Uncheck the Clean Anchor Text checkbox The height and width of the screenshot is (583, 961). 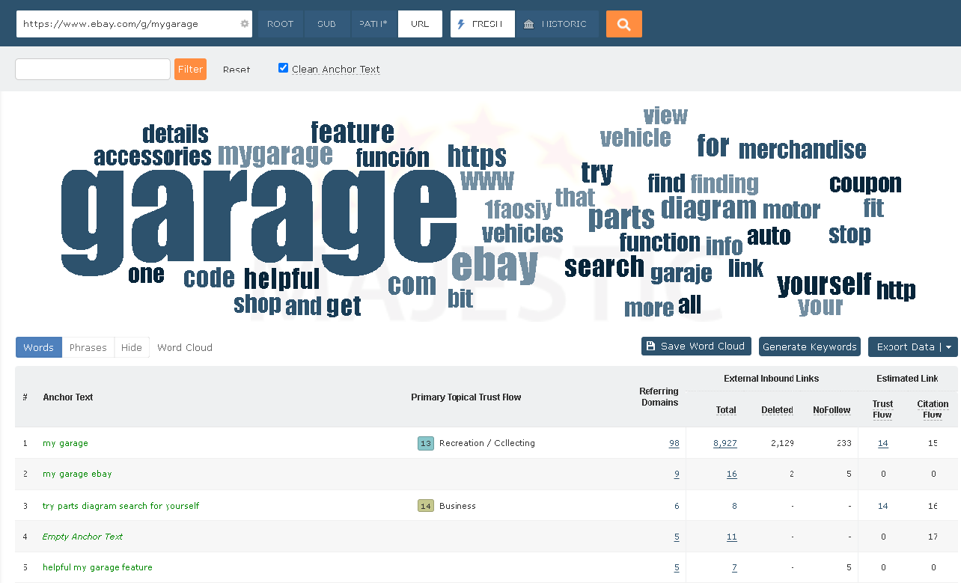tap(283, 67)
